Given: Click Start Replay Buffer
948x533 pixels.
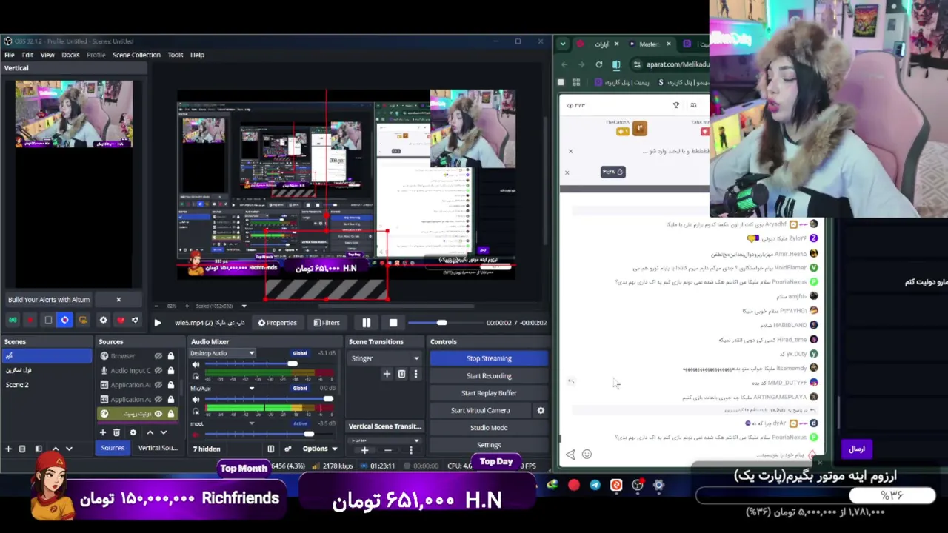Looking at the screenshot, I should (489, 393).
